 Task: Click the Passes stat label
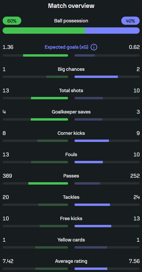pyautogui.click(x=71, y=176)
